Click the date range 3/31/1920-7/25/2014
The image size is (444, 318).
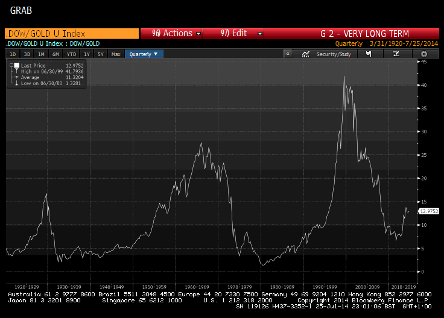click(404, 43)
